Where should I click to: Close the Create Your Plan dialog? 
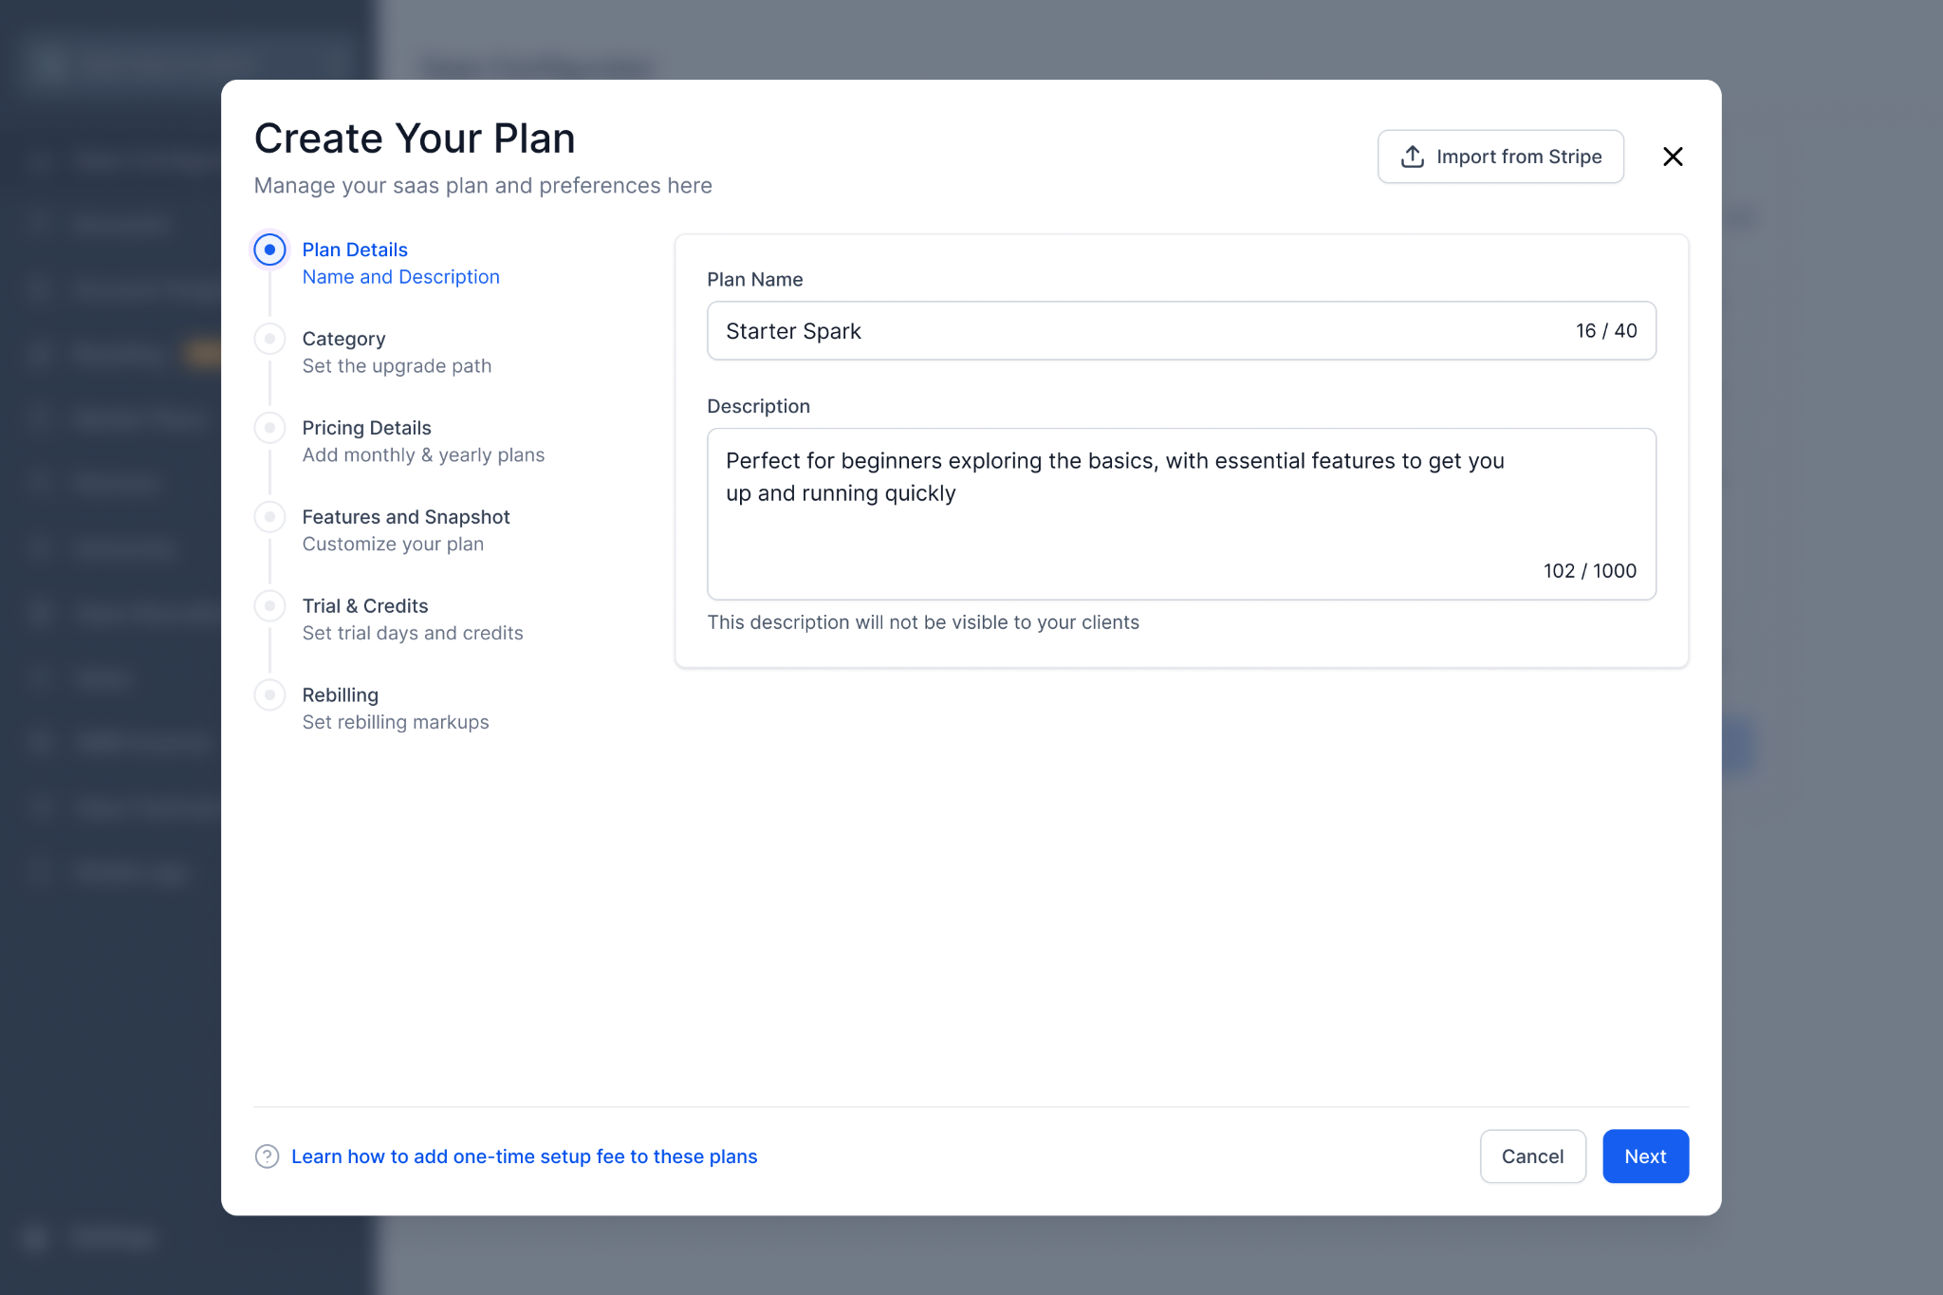[x=1673, y=157]
